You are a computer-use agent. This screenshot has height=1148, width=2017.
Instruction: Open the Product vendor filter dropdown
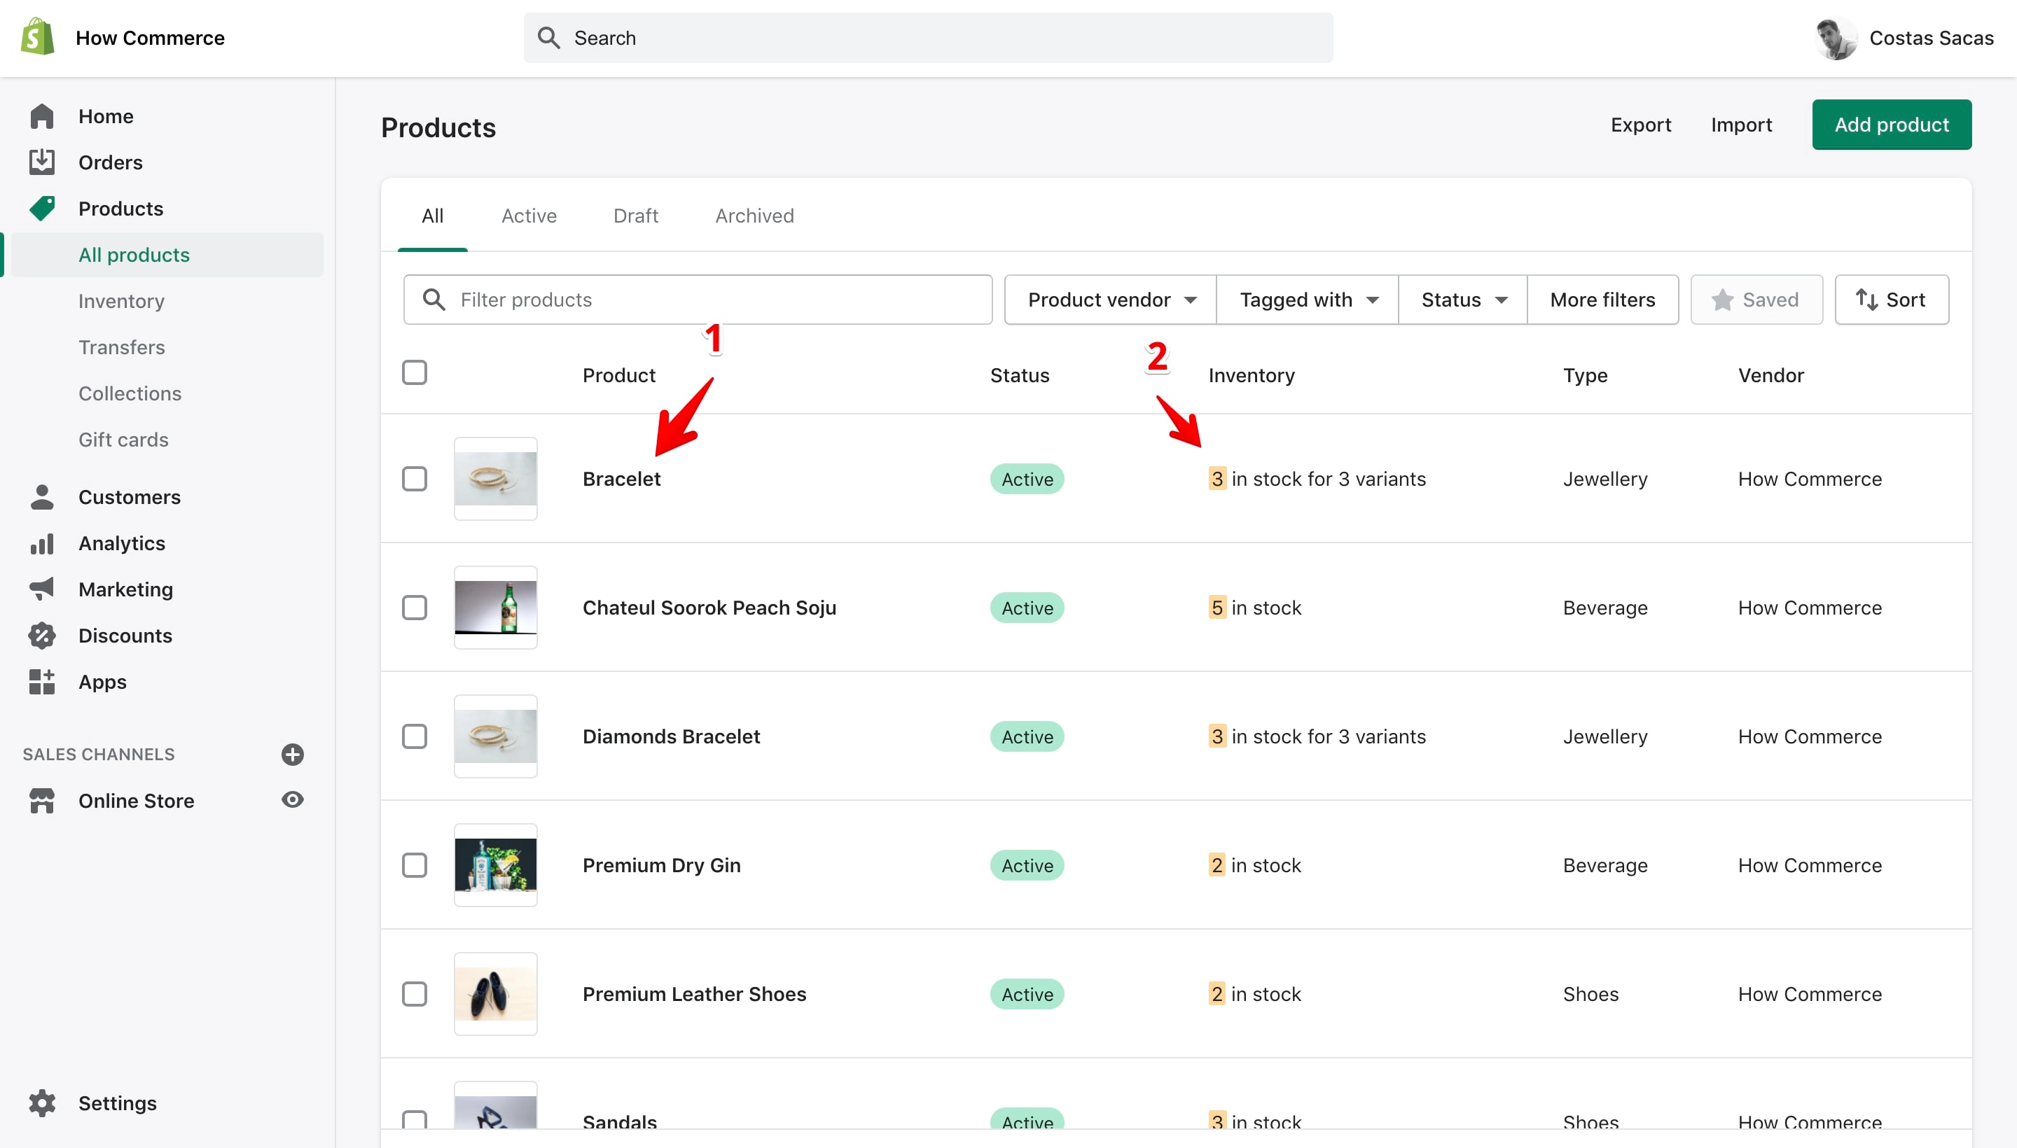(x=1111, y=300)
